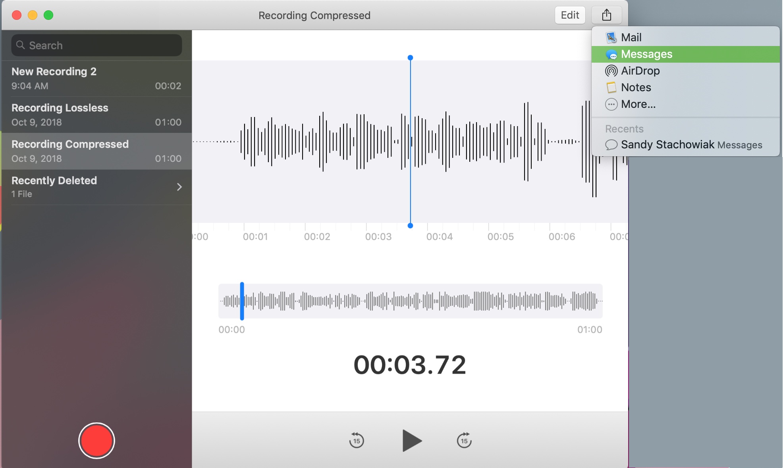783x468 pixels.
Task: Play the recording
Action: click(412, 441)
